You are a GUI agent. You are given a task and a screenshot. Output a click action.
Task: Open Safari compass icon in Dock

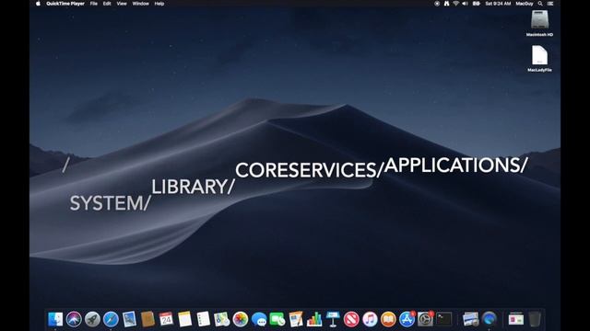click(x=111, y=319)
